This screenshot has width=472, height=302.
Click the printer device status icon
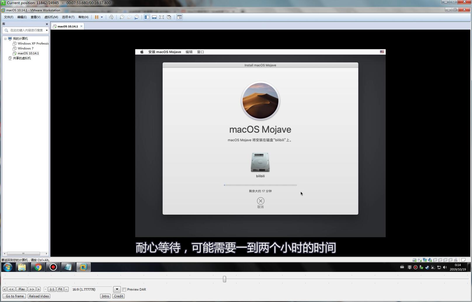456,260
